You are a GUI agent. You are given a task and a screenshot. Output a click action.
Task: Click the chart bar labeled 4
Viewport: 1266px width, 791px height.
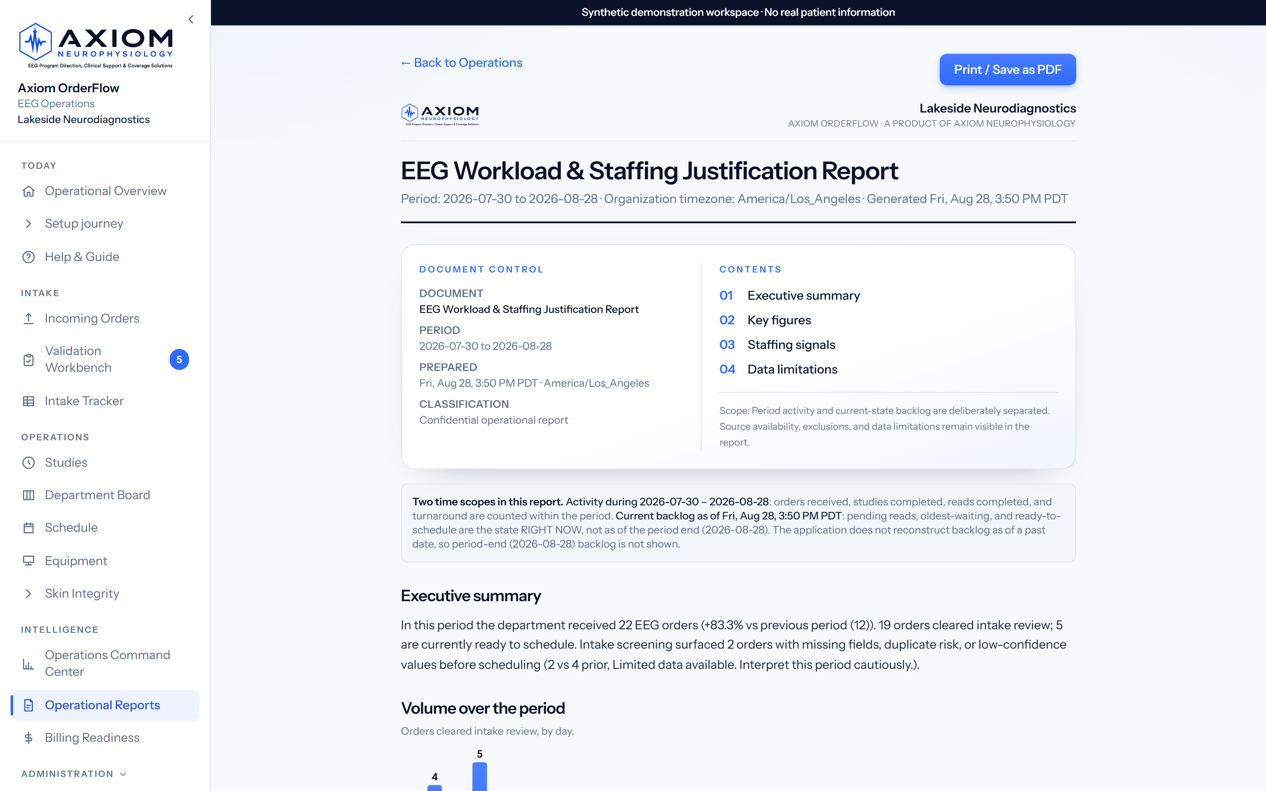[x=435, y=788]
